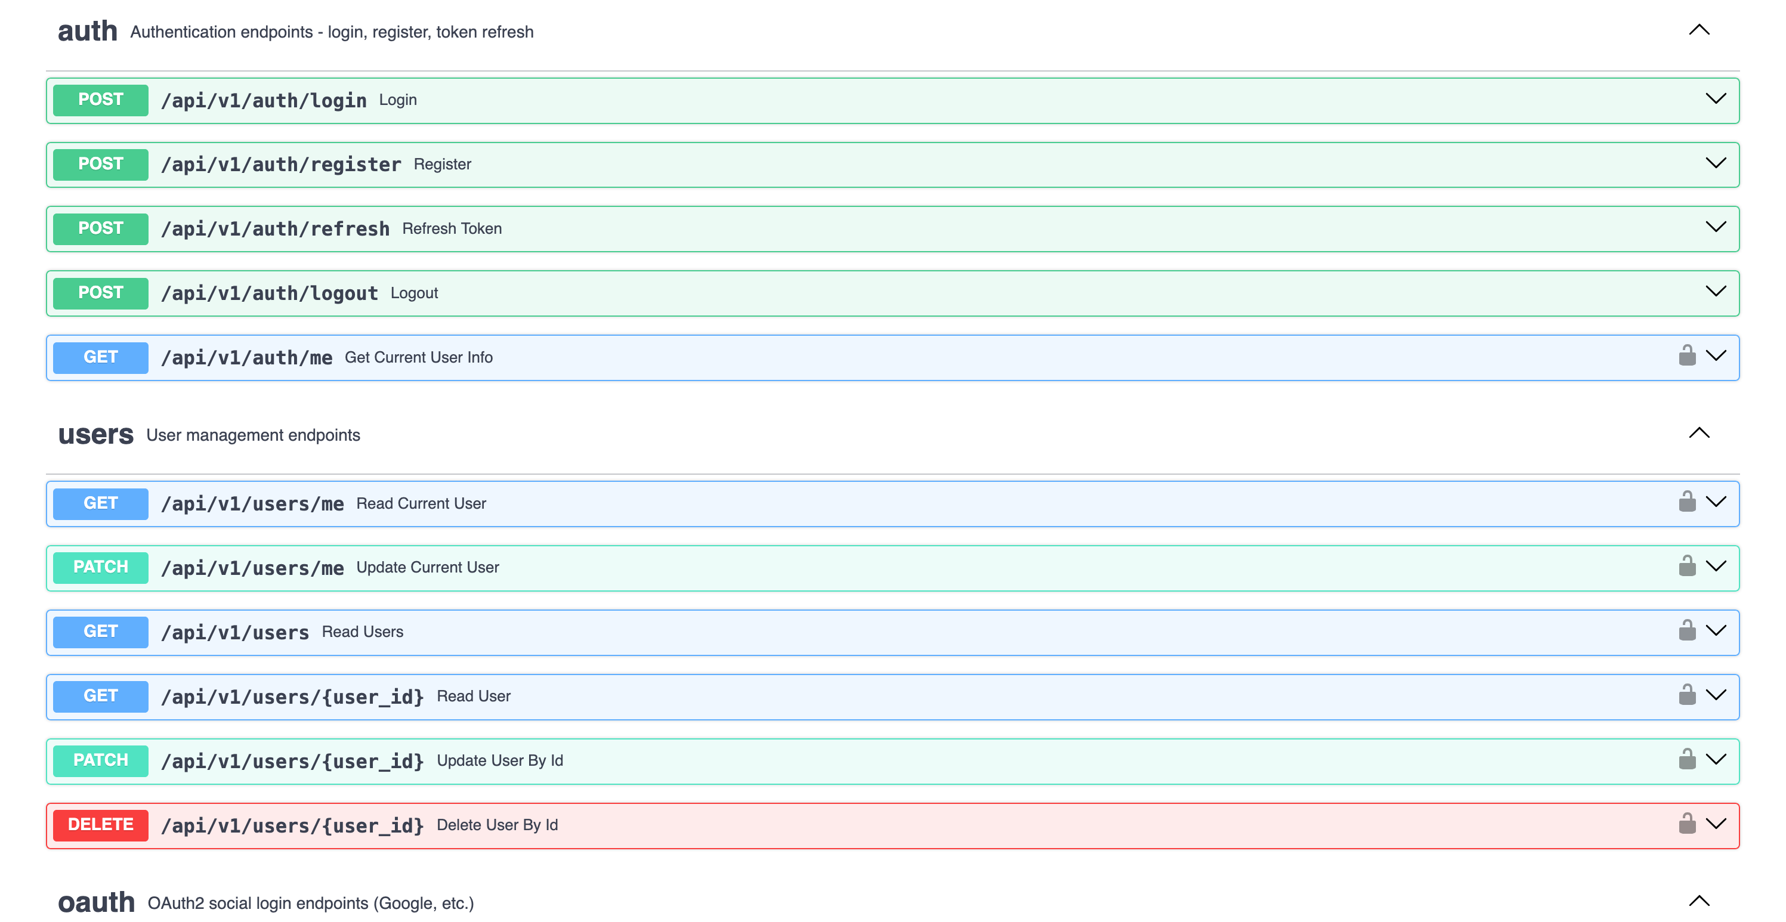Click the padlock on PATCH /api/v1/users/me
The width and height of the screenshot is (1786, 922).
pyautogui.click(x=1688, y=567)
